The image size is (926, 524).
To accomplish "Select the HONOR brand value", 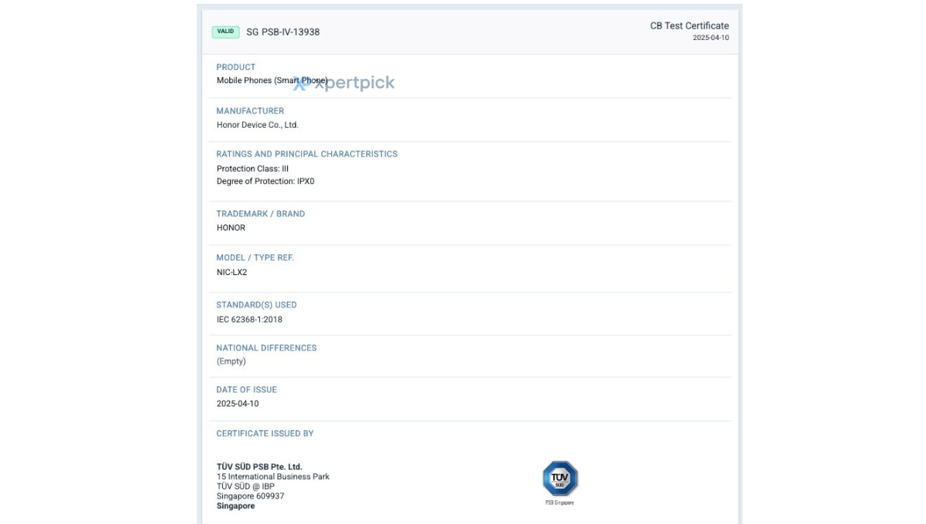I will click(231, 228).
